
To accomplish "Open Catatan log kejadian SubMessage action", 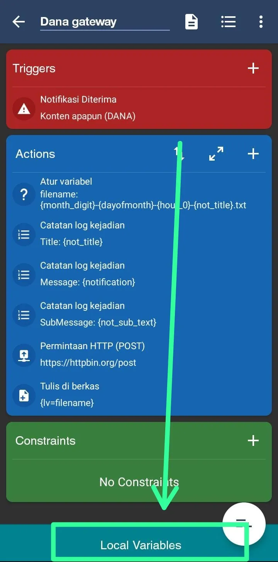I will click(x=139, y=314).
